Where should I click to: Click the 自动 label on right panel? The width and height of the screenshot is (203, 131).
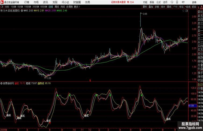(x=200, y=84)
